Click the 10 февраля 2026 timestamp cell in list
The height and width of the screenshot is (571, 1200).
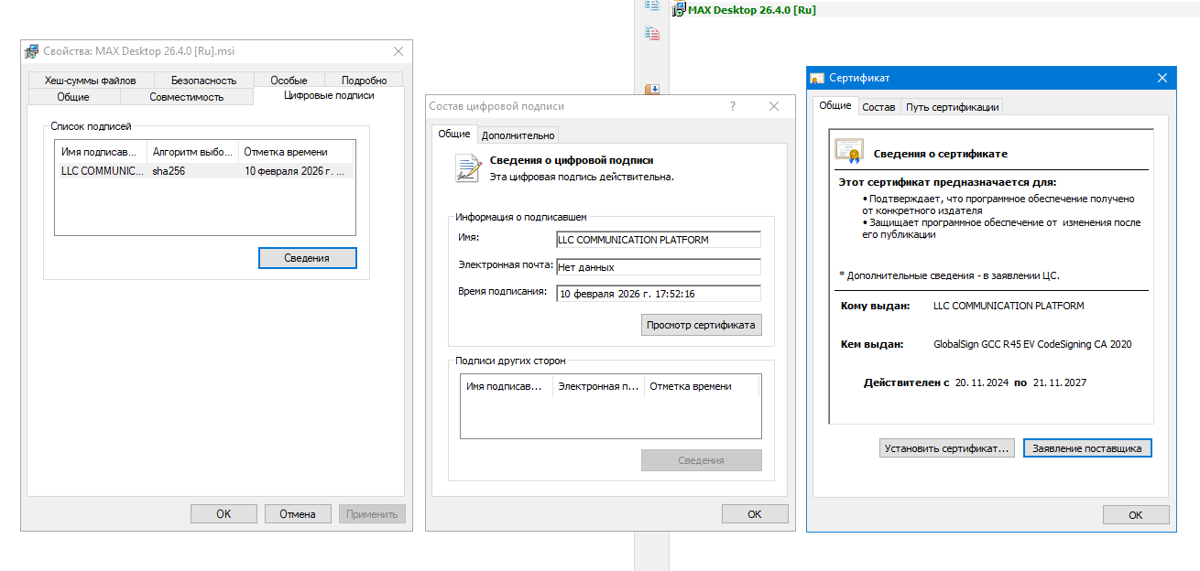pyautogui.click(x=295, y=171)
